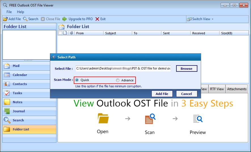Click the document type column icon

(x=65, y=33)
